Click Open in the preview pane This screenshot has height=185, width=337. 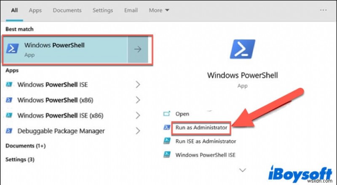(x=182, y=114)
